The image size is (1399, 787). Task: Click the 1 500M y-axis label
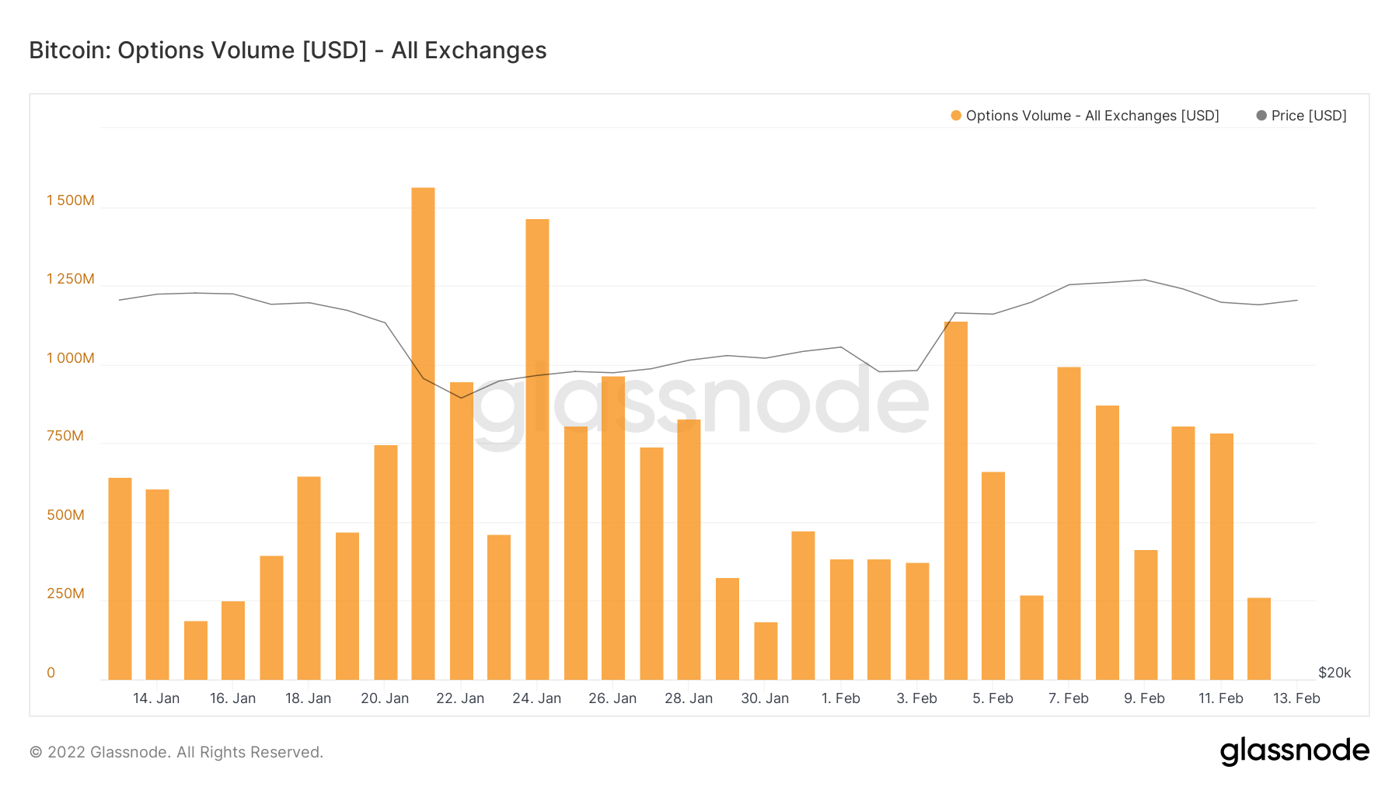71,200
